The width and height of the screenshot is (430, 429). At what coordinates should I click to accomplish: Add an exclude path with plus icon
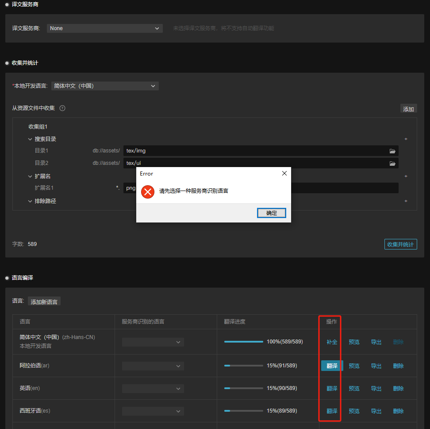(406, 201)
